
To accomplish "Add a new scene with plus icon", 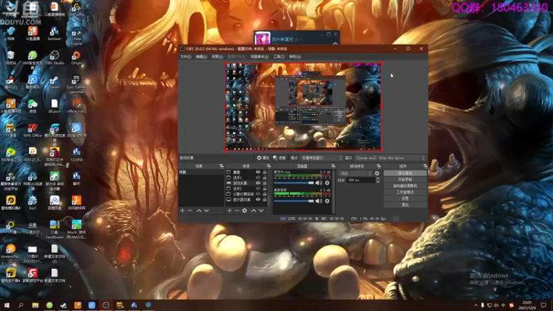I will [182, 211].
